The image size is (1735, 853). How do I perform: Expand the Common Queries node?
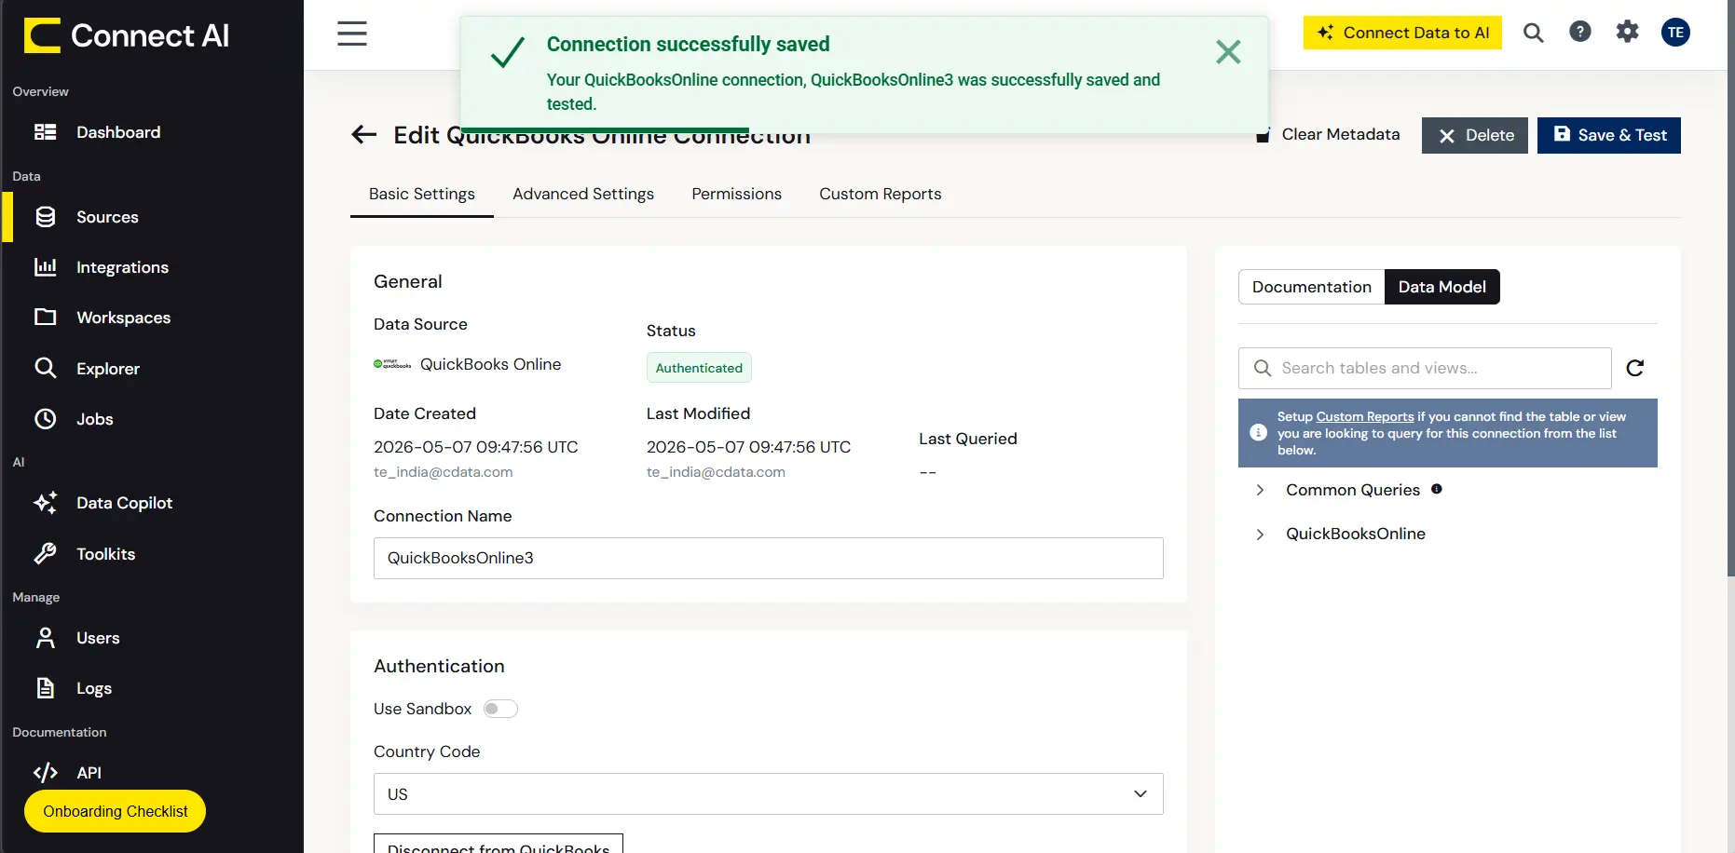pyautogui.click(x=1260, y=490)
